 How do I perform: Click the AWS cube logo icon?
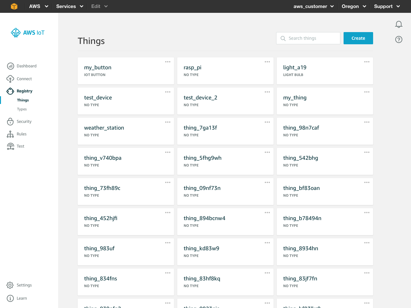click(x=14, y=6)
